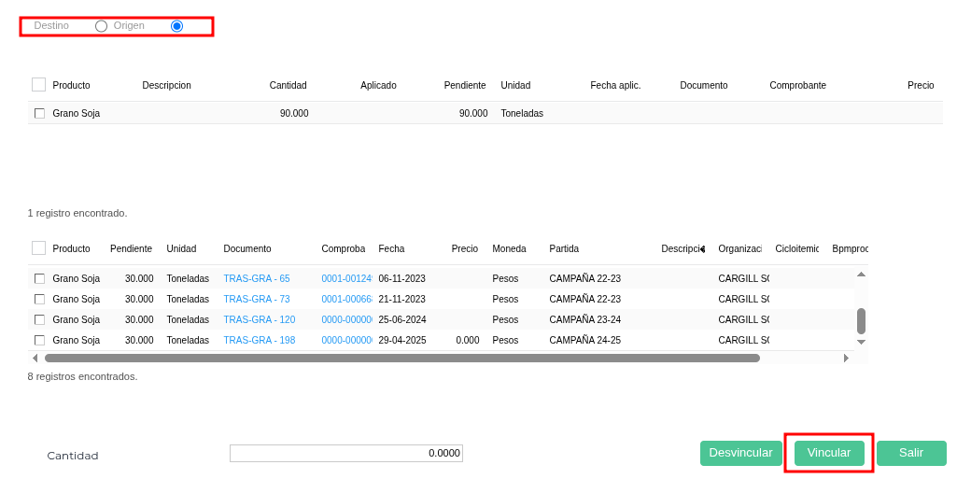Click the Vincular button
This screenshot has width=971, height=479.
click(828, 453)
